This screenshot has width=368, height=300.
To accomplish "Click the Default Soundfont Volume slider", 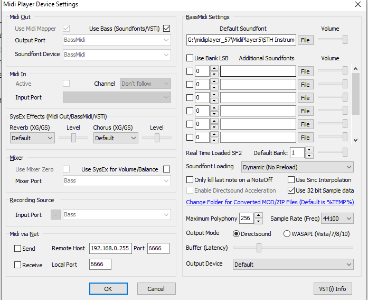I will (x=333, y=39).
